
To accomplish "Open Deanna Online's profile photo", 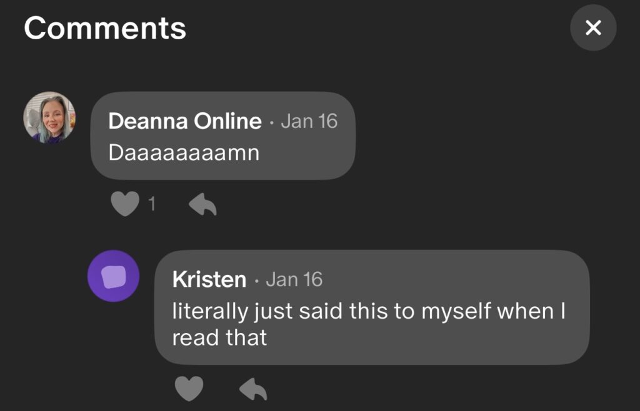I will pos(49,117).
